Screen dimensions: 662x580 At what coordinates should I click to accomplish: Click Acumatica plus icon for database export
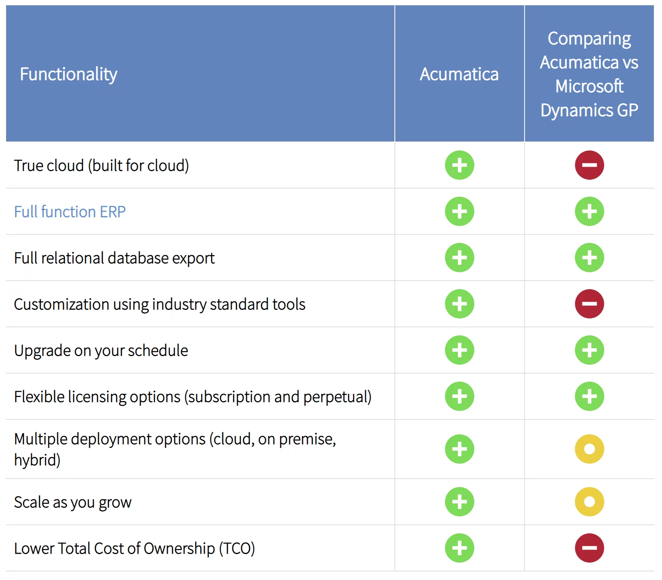[459, 258]
